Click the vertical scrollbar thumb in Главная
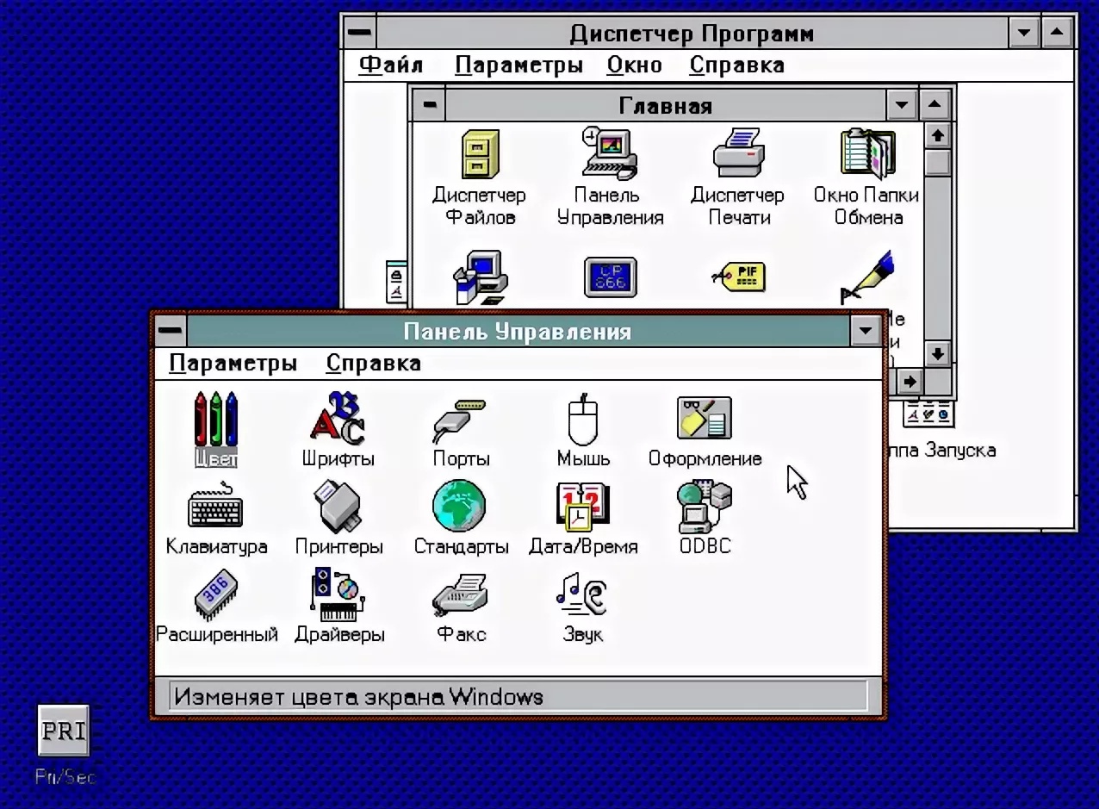Image resolution: width=1099 pixels, height=809 pixels. (937, 162)
